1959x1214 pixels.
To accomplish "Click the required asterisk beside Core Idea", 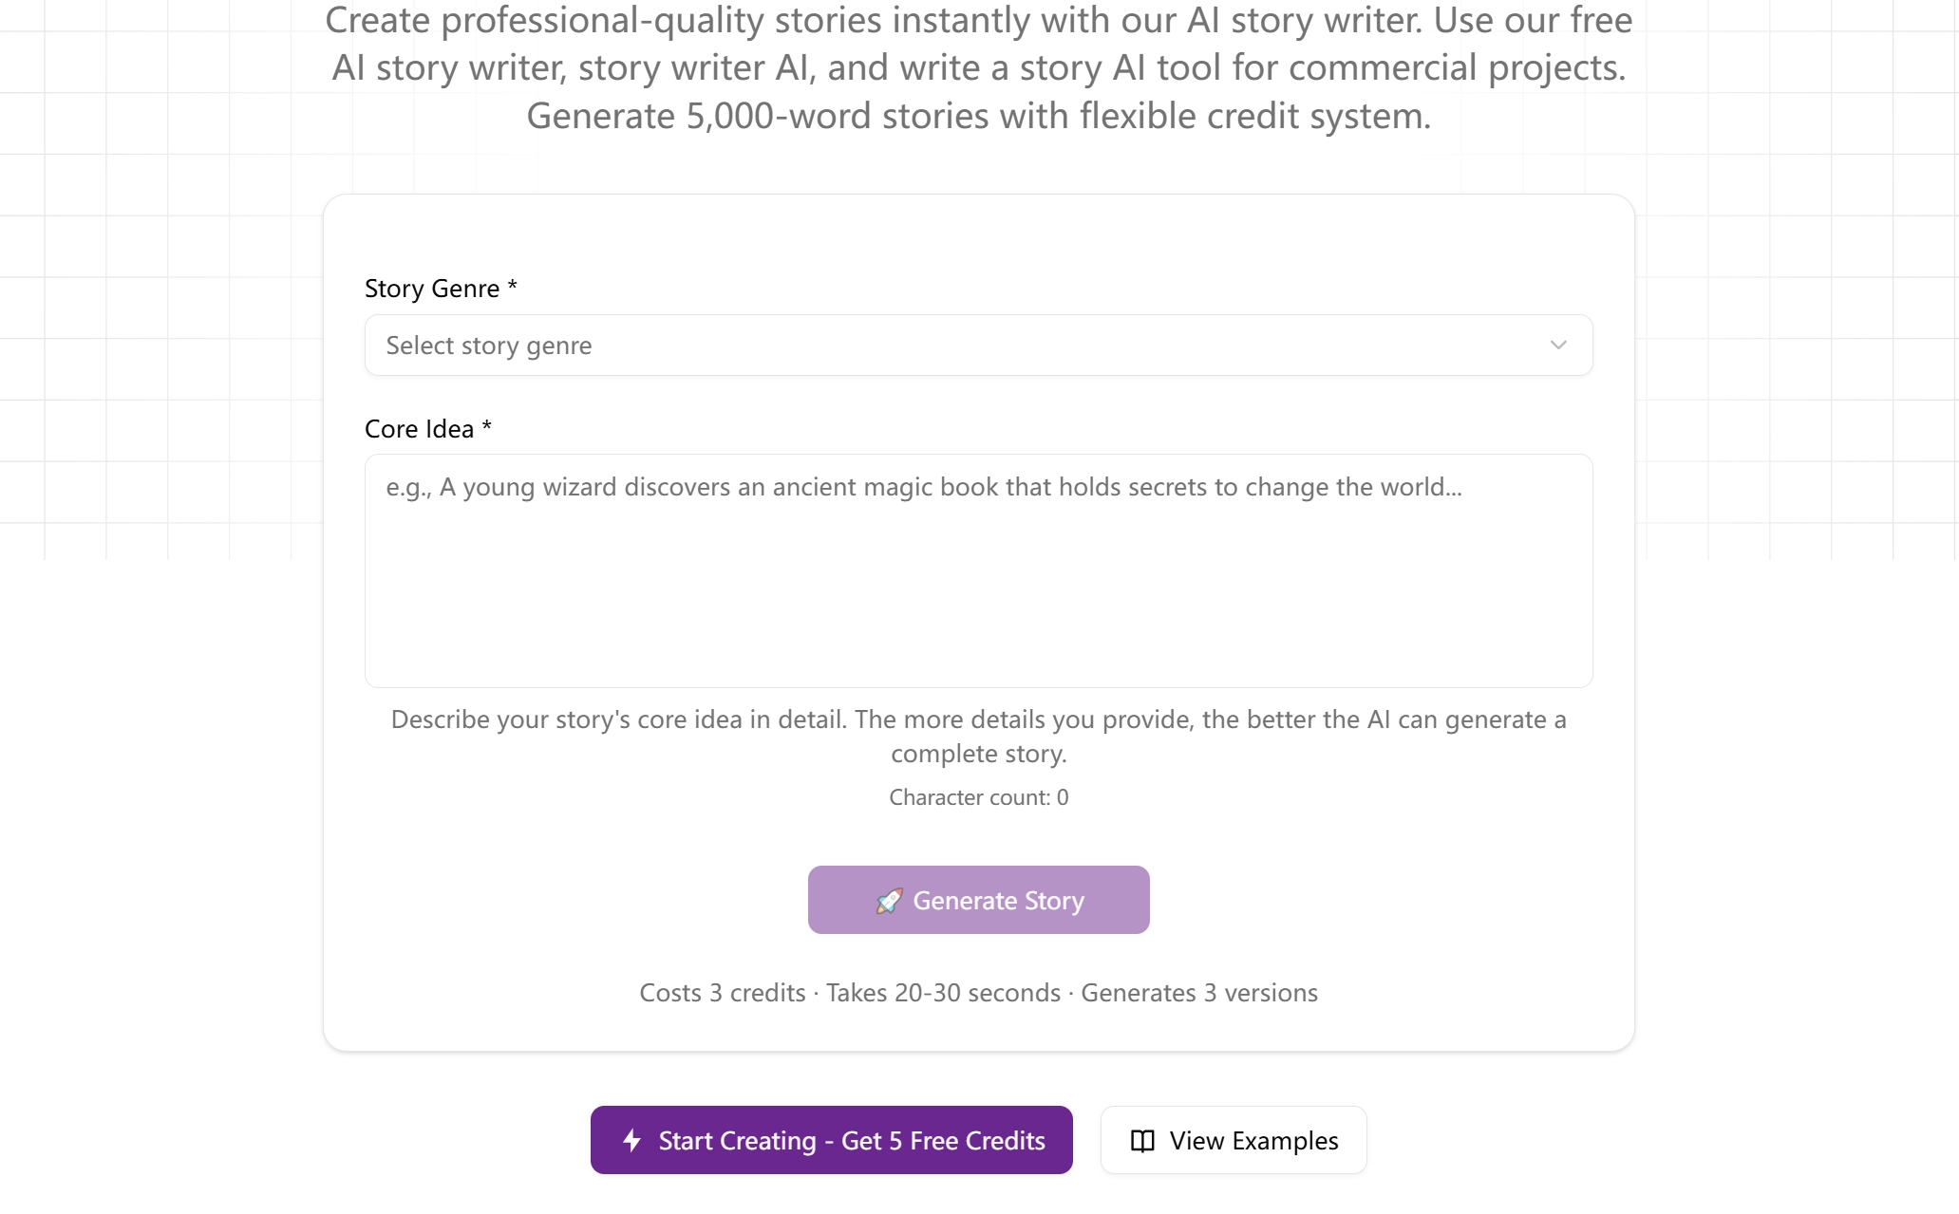I will (x=486, y=427).
